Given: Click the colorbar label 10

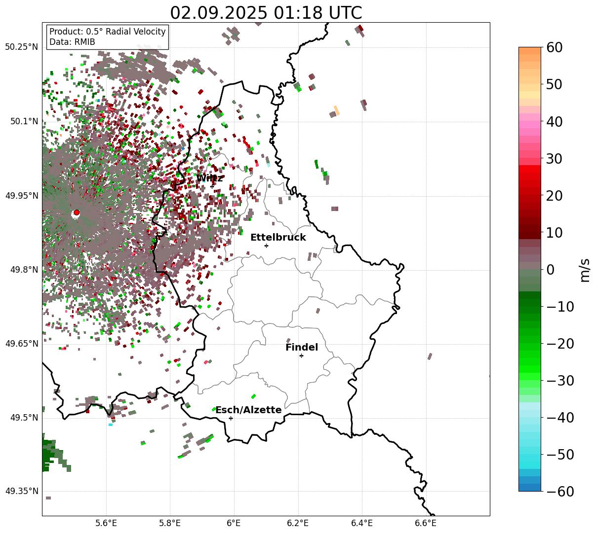Looking at the screenshot, I should point(556,232).
